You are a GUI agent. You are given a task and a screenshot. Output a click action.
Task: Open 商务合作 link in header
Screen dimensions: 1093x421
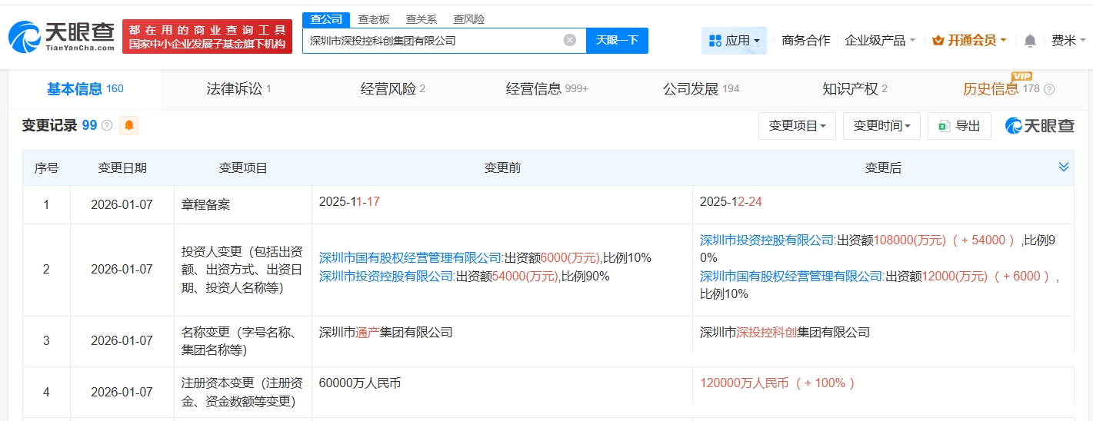coord(805,41)
